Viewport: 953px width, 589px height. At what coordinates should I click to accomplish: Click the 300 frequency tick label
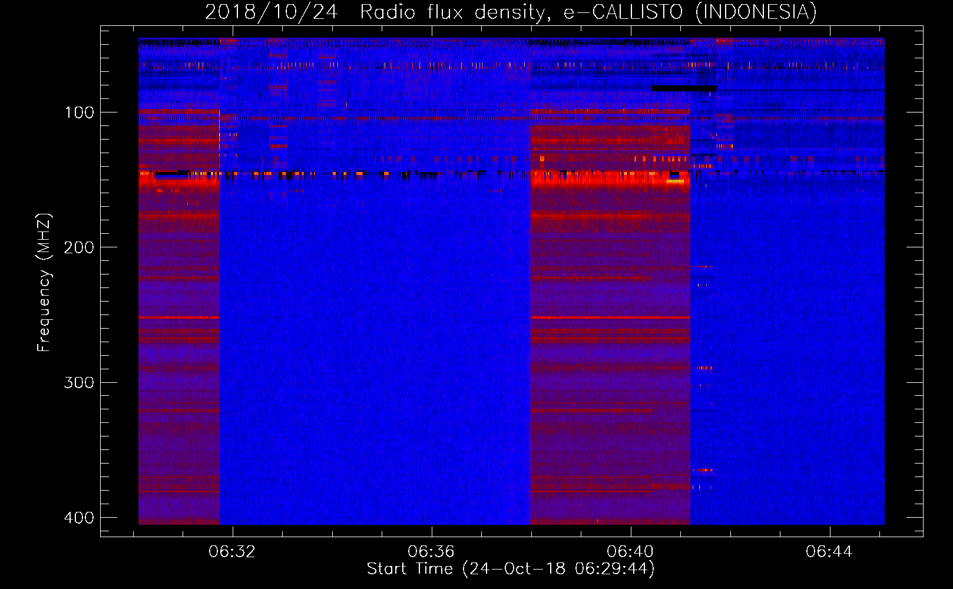[79, 383]
